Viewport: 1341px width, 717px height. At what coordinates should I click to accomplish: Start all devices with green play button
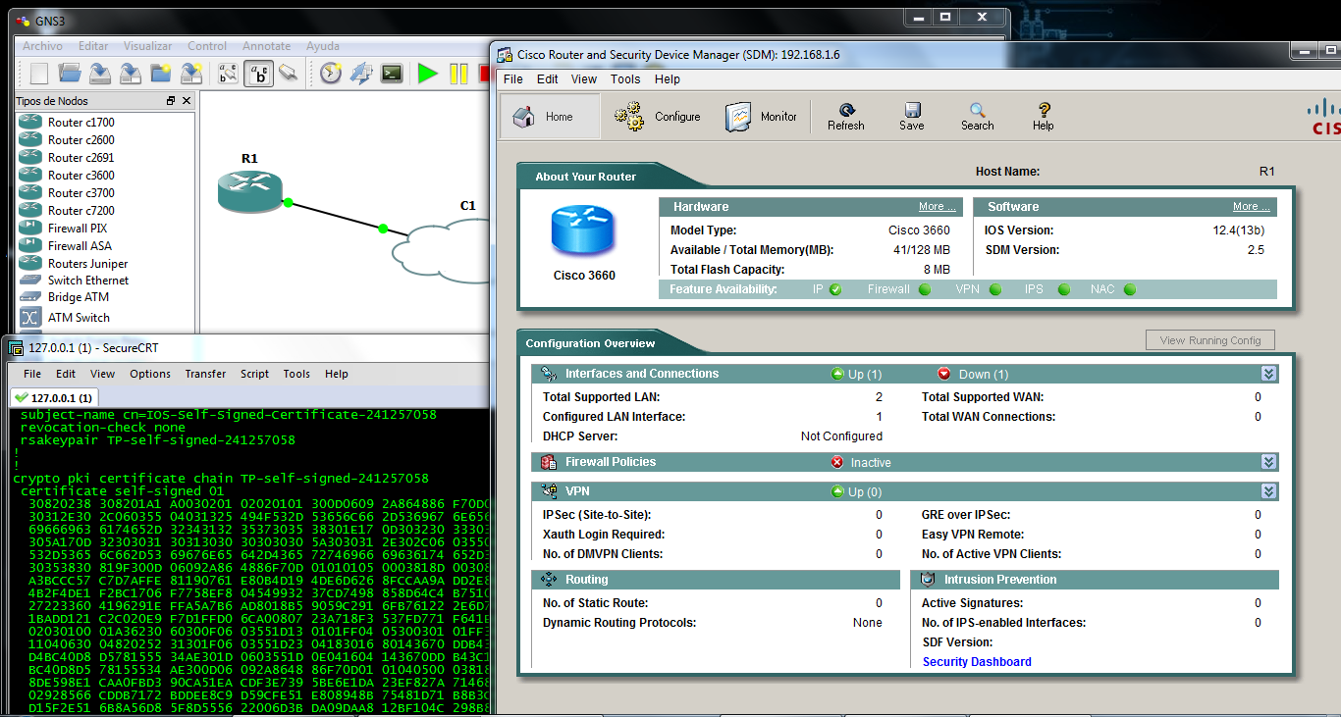point(427,74)
